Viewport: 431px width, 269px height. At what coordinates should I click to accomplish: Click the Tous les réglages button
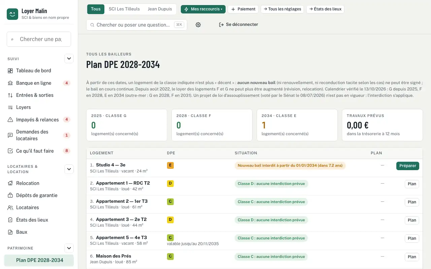click(283, 9)
